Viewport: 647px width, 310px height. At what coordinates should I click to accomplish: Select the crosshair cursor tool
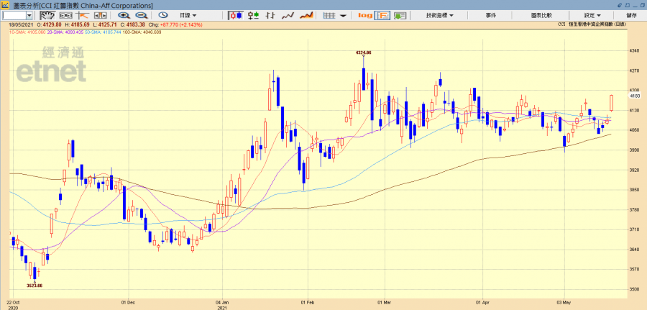point(83,15)
